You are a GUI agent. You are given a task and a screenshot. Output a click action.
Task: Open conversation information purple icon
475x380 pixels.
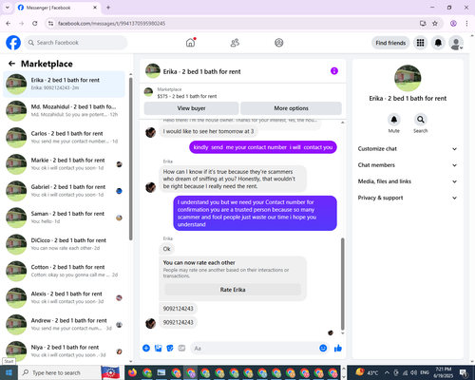click(x=334, y=71)
